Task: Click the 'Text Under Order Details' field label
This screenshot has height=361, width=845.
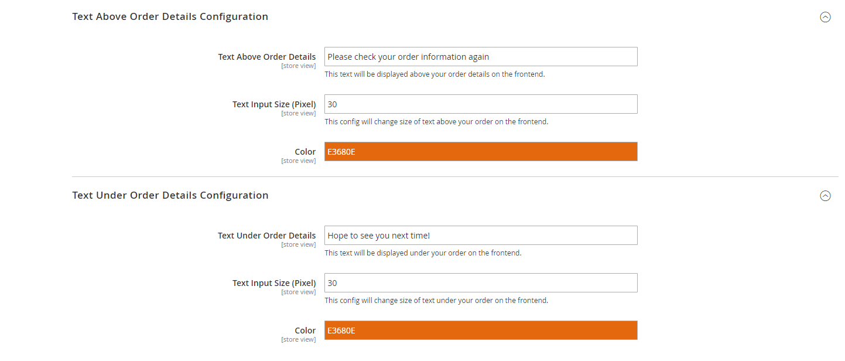Action: (266, 236)
